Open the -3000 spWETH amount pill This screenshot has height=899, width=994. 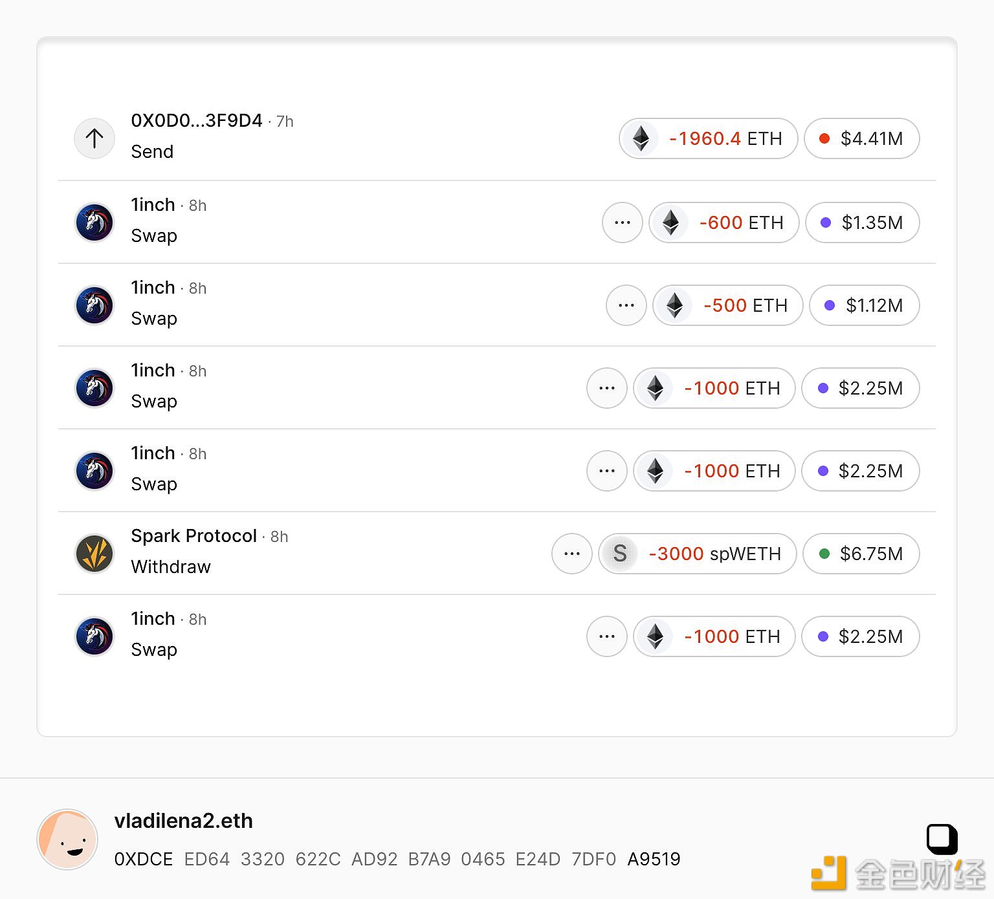[x=698, y=554]
